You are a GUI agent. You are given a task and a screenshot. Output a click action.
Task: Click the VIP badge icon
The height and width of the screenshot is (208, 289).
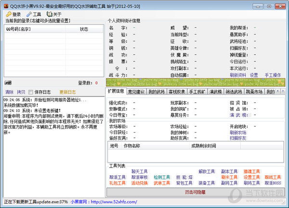[8, 83]
